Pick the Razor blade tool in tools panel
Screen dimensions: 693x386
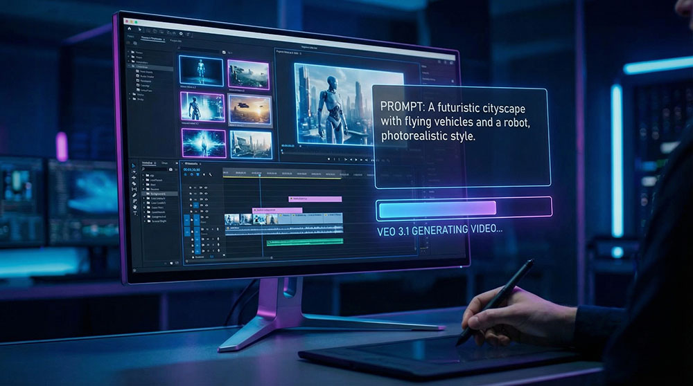134,183
